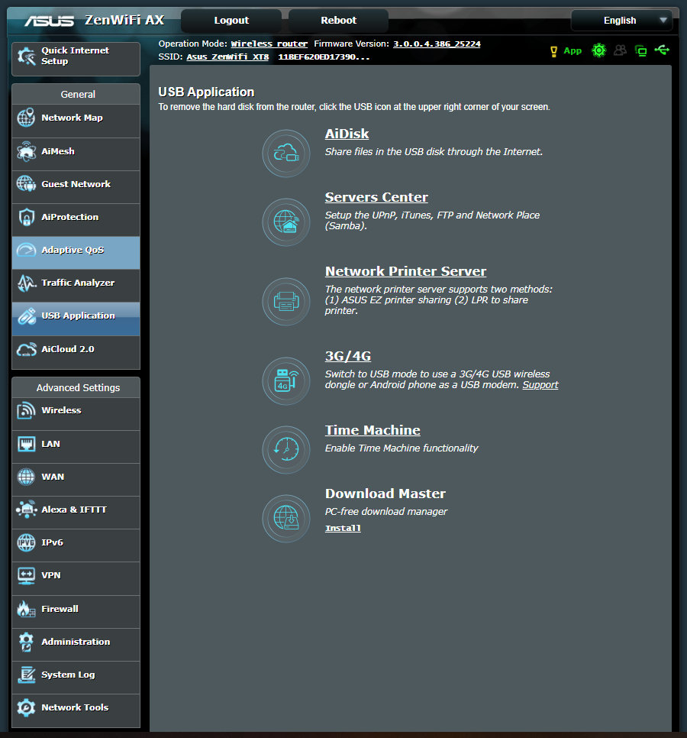Click the firmware version 3.0.0.4.386_25224 link
Screen dimensions: 687x738
pyautogui.click(x=437, y=44)
